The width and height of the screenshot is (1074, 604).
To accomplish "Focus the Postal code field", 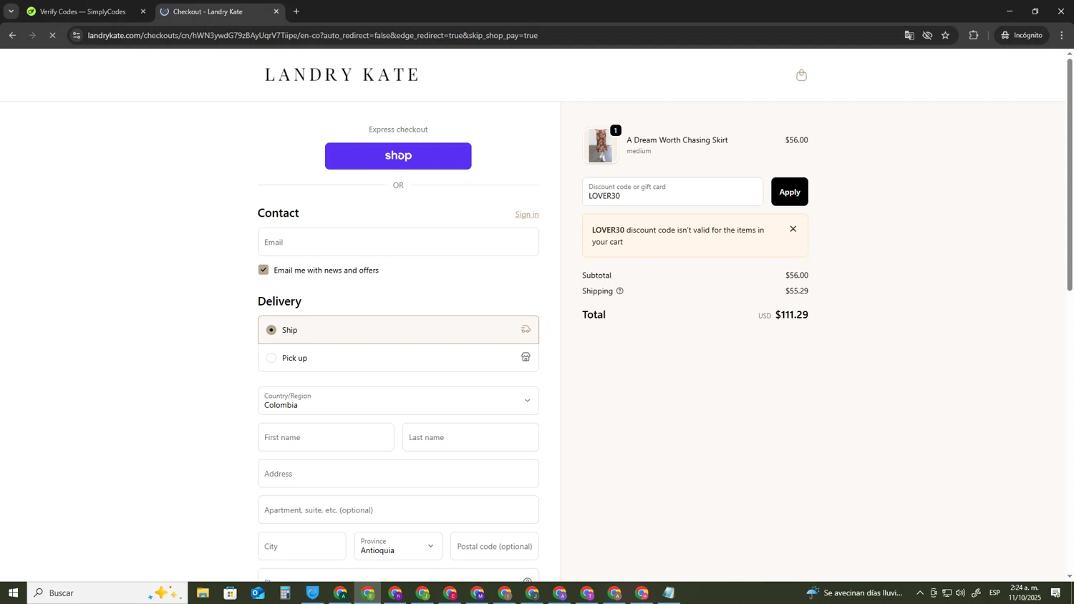I will [495, 546].
